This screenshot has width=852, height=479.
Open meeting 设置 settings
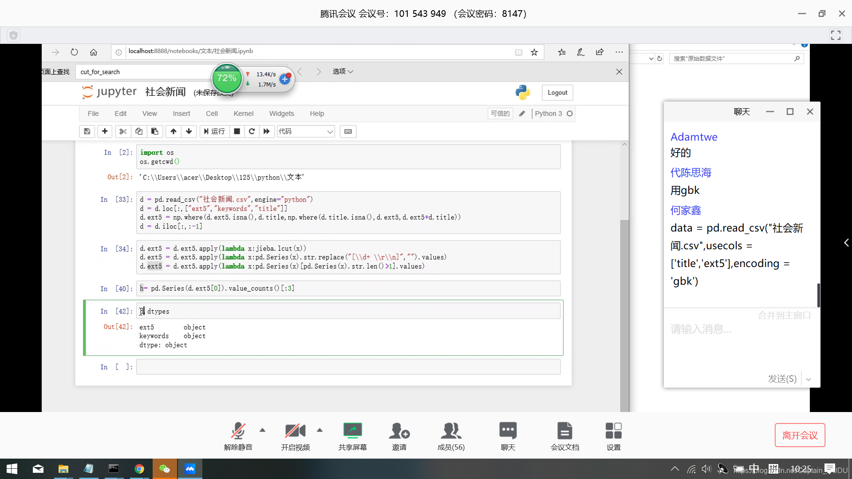tap(614, 436)
